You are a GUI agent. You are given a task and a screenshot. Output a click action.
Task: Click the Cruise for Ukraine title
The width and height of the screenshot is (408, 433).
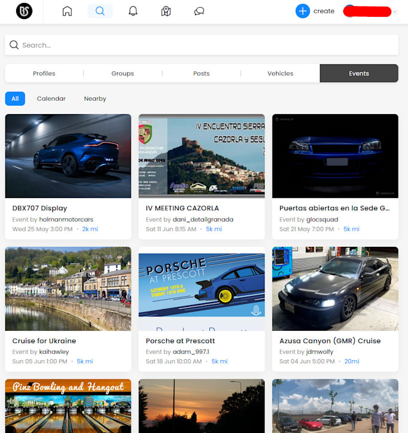click(44, 341)
